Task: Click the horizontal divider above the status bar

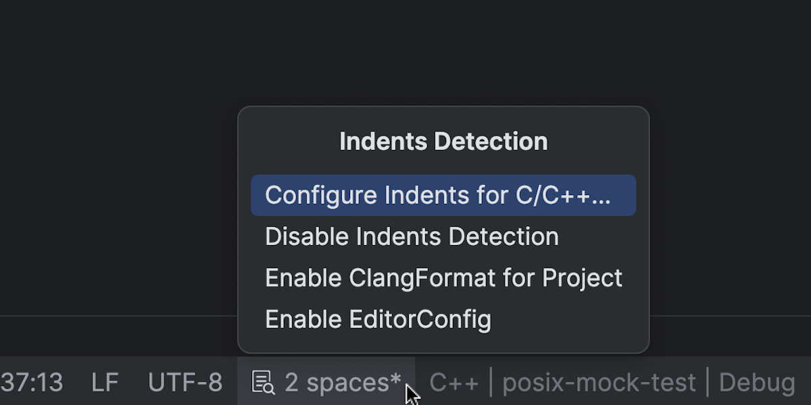Action: pyautogui.click(x=118, y=316)
